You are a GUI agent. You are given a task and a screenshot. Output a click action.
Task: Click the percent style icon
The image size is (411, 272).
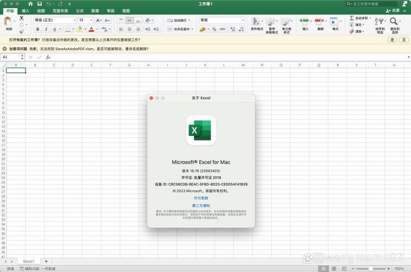[x=214, y=29]
